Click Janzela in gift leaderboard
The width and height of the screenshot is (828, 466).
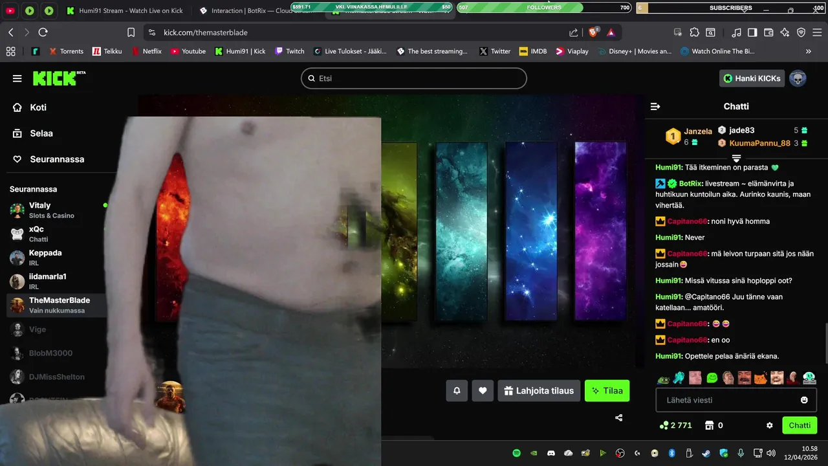point(698,131)
